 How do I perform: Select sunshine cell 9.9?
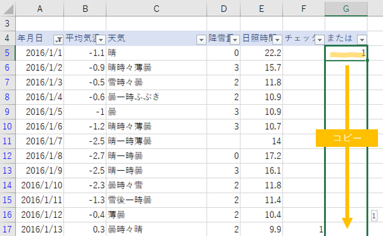(261, 229)
